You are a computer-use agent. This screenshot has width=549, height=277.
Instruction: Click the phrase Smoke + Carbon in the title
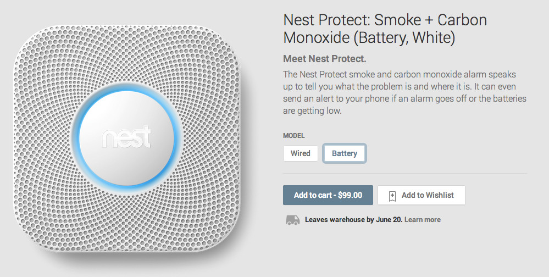[431, 21]
